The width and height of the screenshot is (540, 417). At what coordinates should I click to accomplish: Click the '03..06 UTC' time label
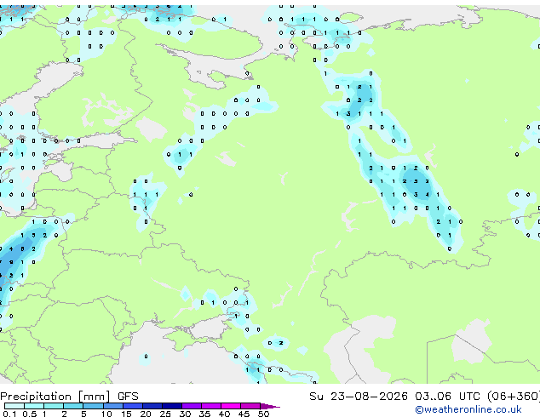tap(447, 397)
